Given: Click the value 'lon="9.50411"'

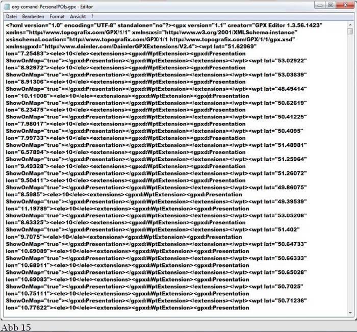Looking at the screenshot, I should (26, 181).
